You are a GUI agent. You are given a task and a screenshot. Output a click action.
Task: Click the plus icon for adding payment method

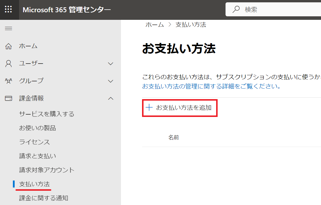pos(149,107)
